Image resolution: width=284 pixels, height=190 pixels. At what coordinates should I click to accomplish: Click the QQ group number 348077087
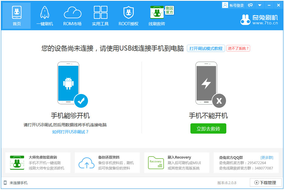tap(264, 168)
